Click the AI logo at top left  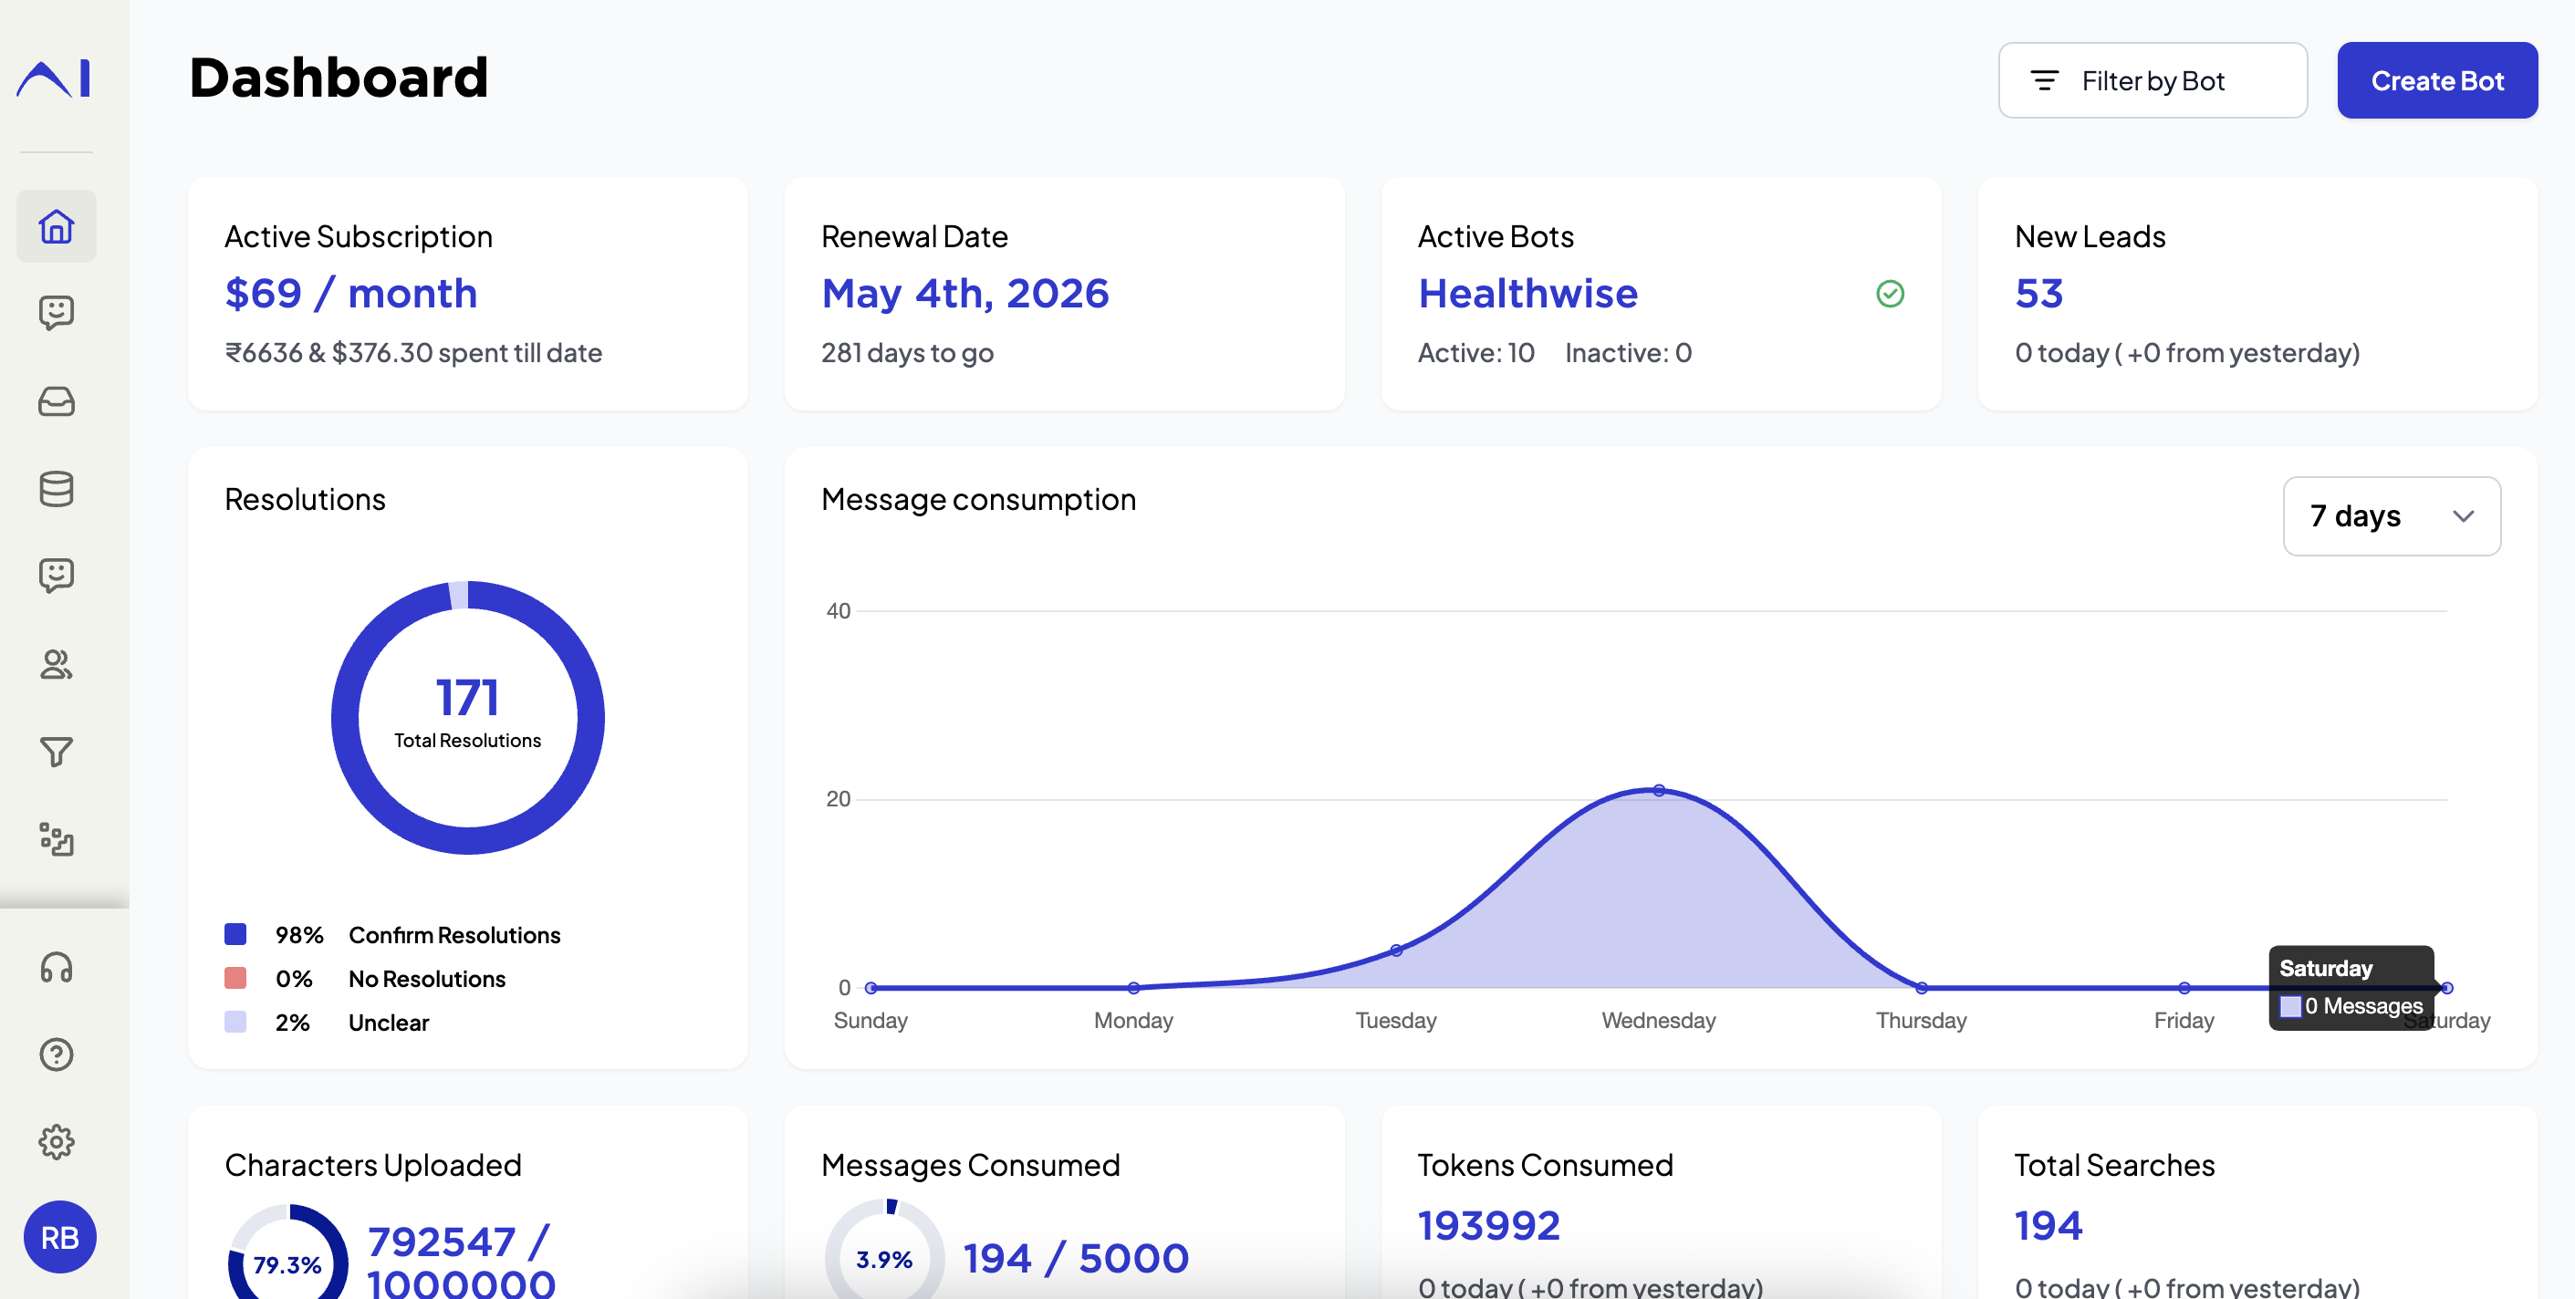(x=55, y=78)
